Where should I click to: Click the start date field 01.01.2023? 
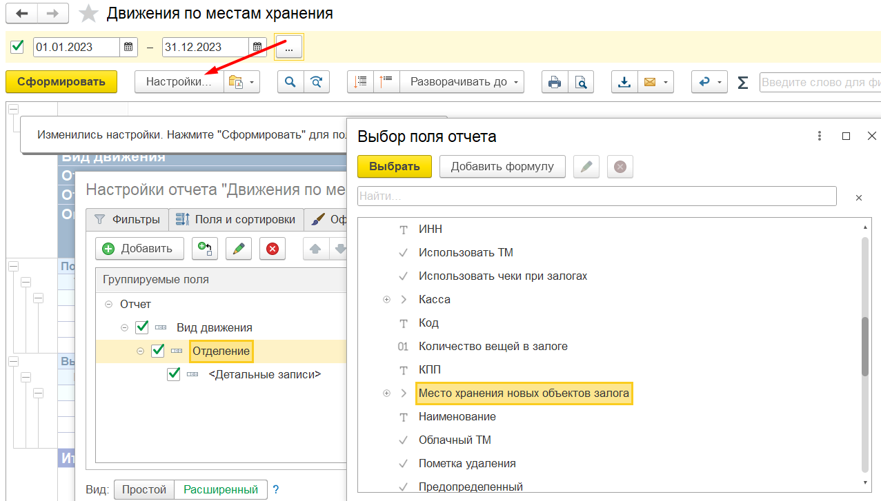click(x=77, y=47)
